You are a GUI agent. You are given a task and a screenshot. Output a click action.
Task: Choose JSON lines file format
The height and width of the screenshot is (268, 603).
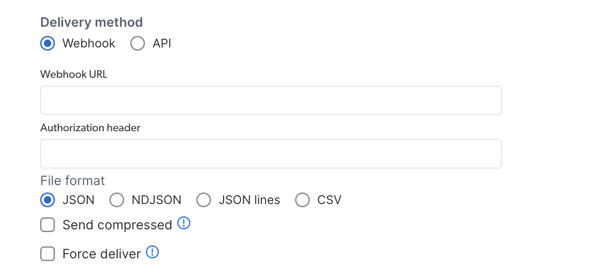pos(204,200)
